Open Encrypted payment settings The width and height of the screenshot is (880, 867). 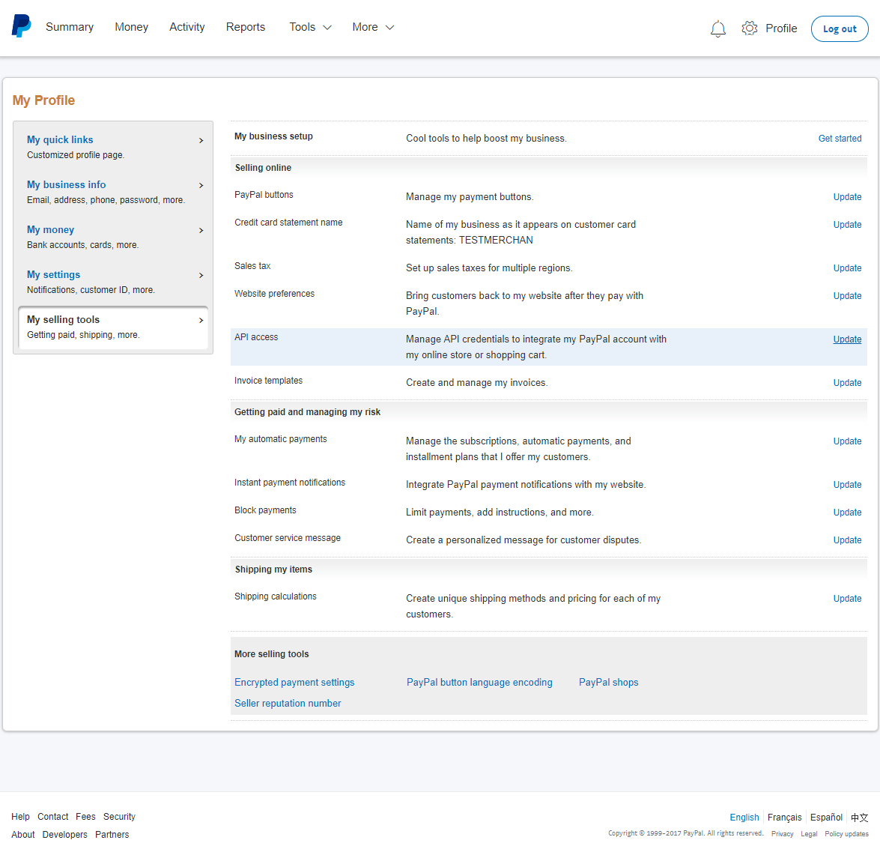[x=294, y=682]
